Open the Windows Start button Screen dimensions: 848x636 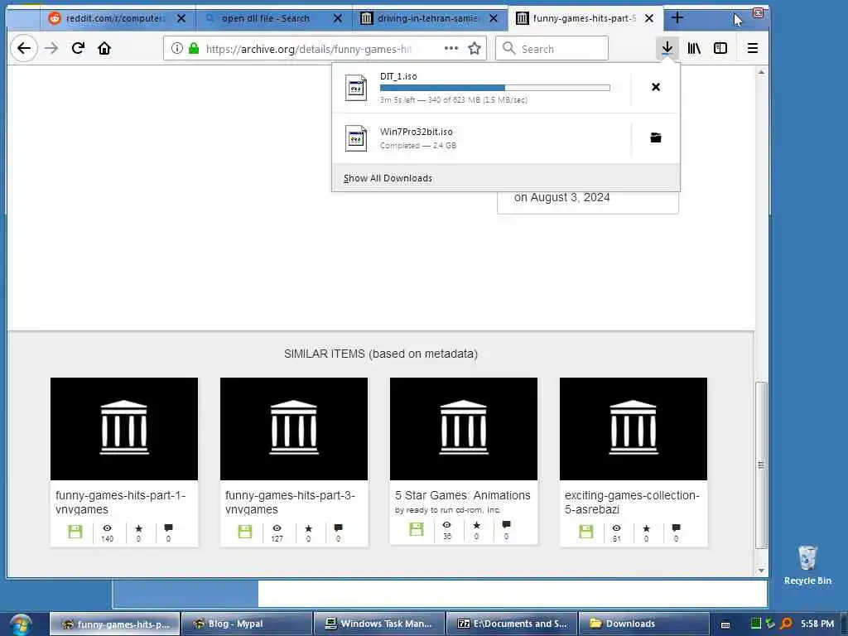pyautogui.click(x=21, y=624)
